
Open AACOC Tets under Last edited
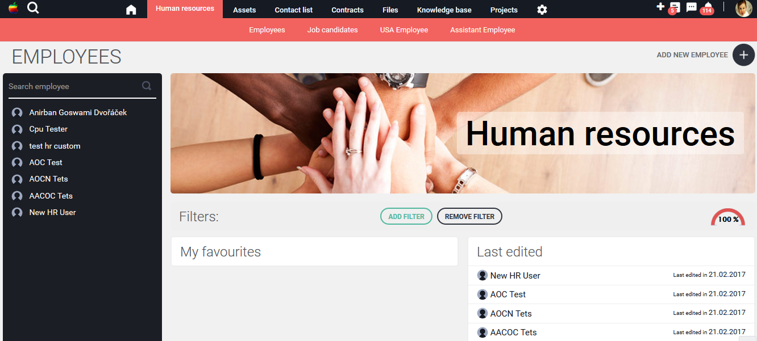pos(513,332)
